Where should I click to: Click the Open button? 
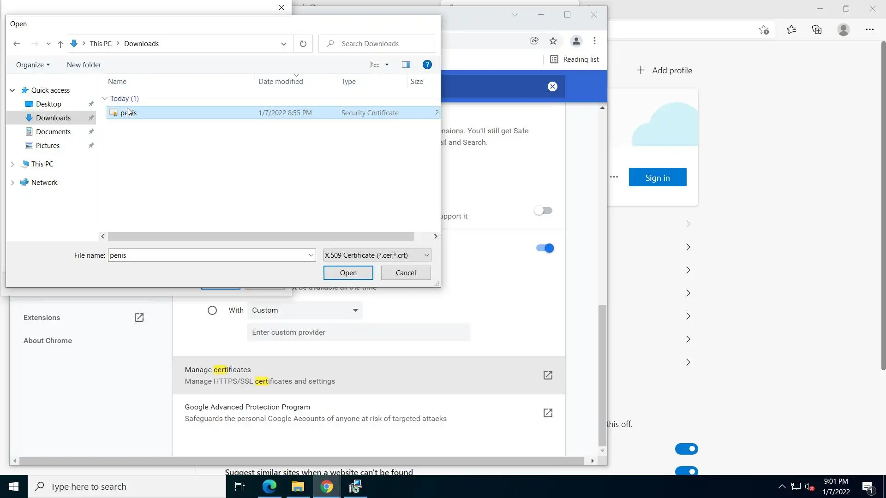point(348,273)
